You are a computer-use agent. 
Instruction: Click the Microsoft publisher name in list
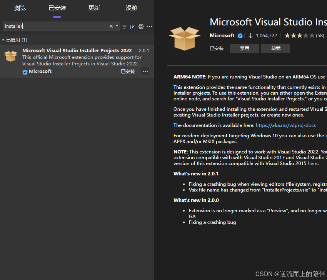point(40,72)
